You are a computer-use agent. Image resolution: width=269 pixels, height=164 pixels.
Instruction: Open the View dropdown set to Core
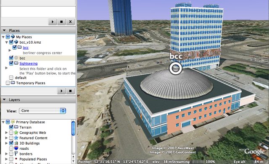[42, 111]
